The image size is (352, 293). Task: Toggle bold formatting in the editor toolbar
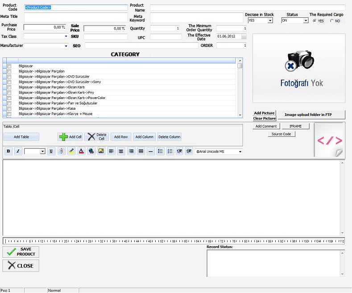click(8, 151)
